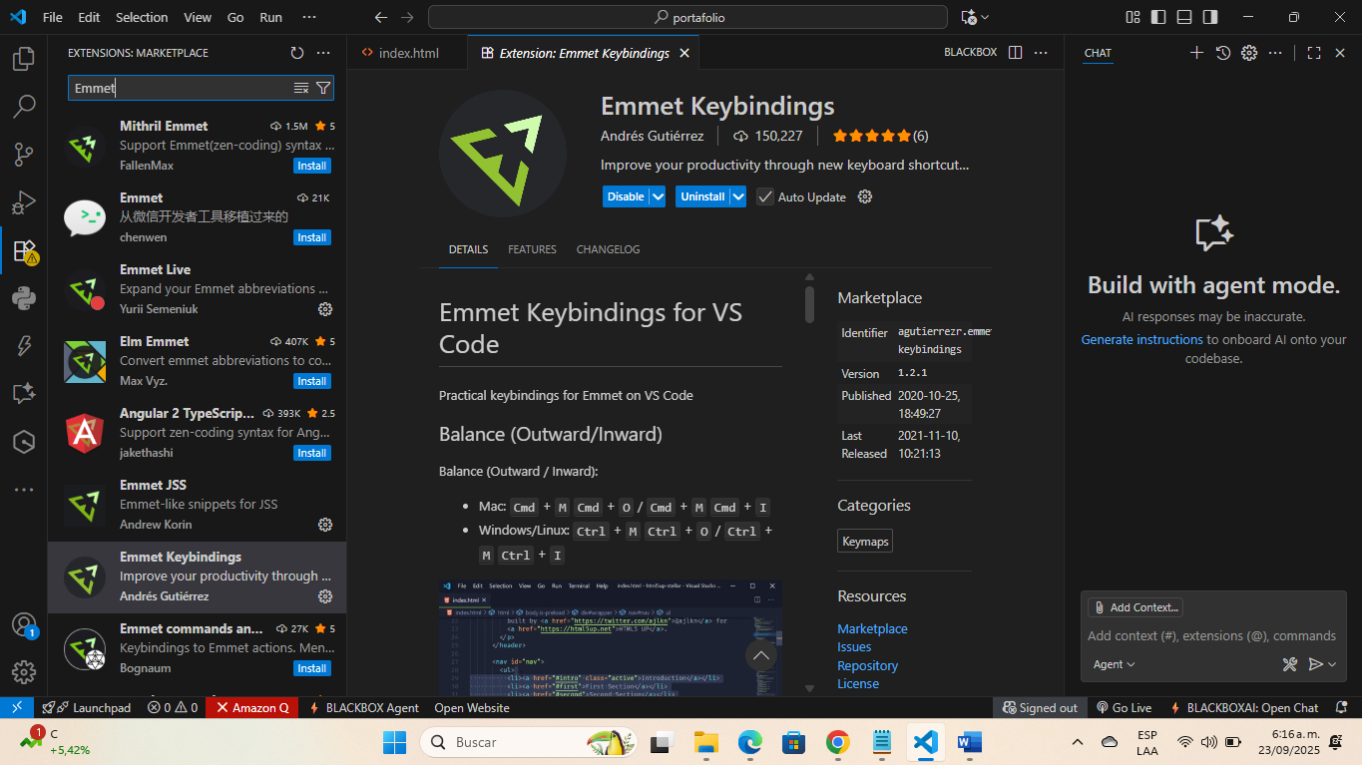Click the chat message input
Screen dimensions: 1362x765
click(x=1211, y=635)
